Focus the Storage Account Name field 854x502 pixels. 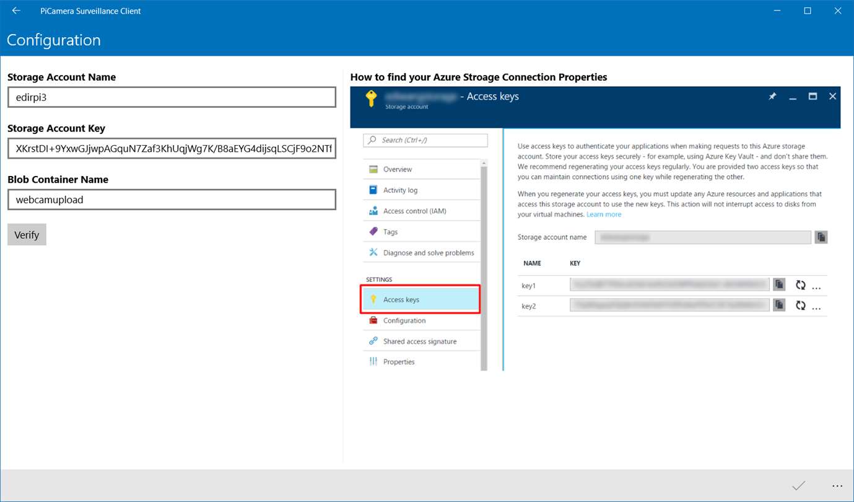point(172,97)
